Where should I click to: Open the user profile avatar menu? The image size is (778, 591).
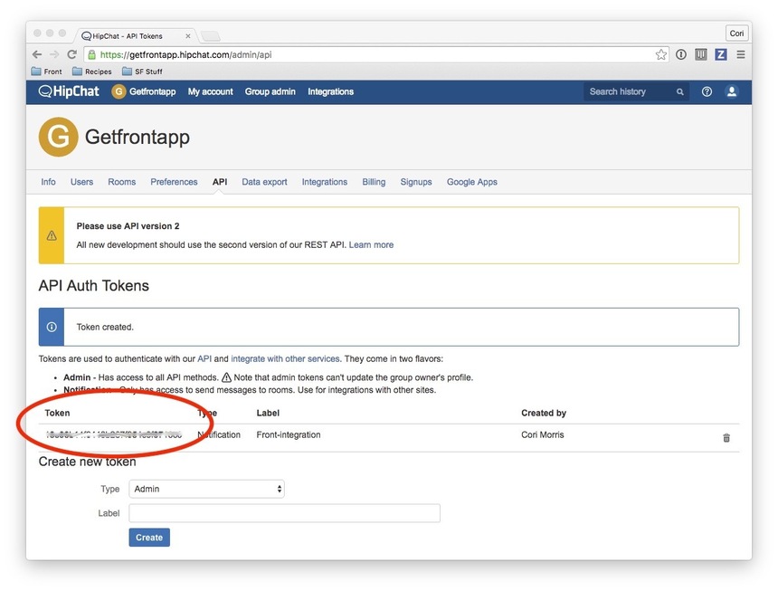point(732,91)
